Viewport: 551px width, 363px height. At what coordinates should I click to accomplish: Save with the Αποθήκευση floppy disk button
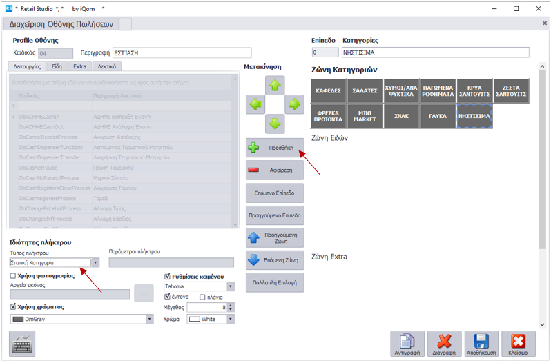481,344
